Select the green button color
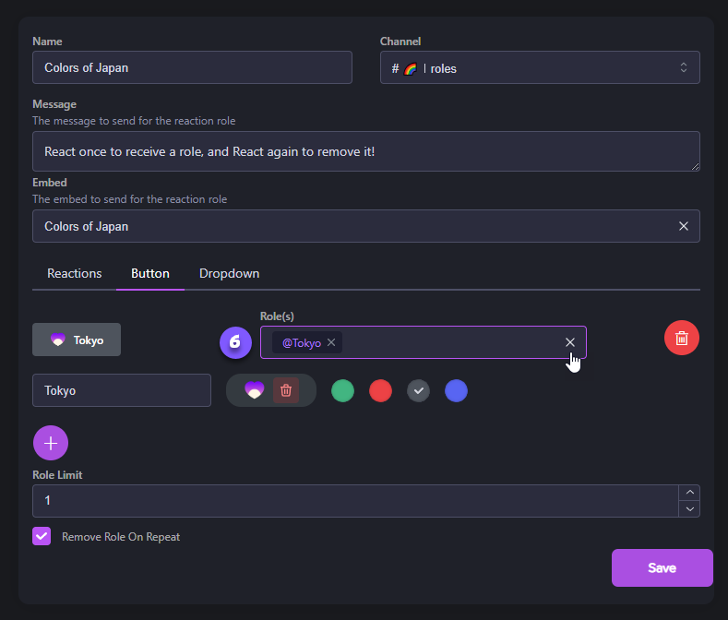Image resolution: width=728 pixels, height=620 pixels. click(342, 390)
